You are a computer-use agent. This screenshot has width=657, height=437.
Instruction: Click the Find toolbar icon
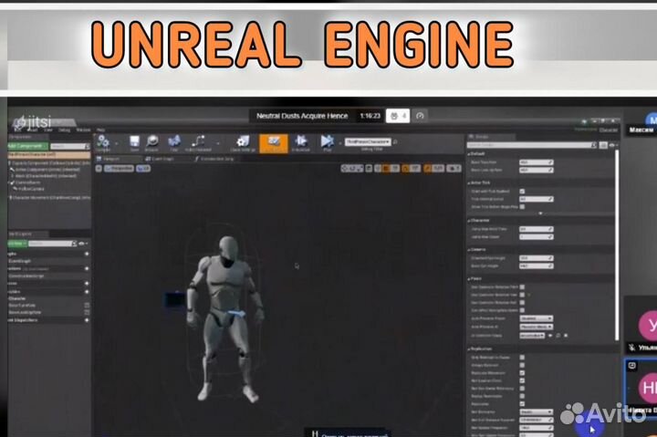174,142
